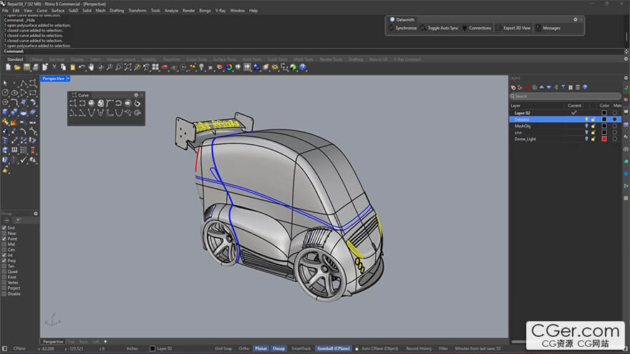
Task: Click Toggle Auto Sync in Datasmith
Action: (442, 28)
